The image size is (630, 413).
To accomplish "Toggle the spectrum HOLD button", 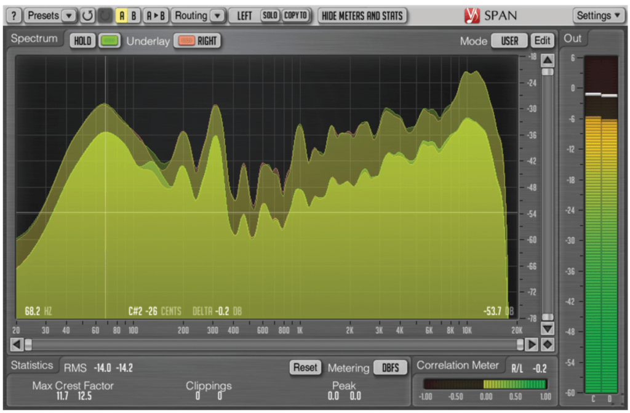I will [81, 41].
